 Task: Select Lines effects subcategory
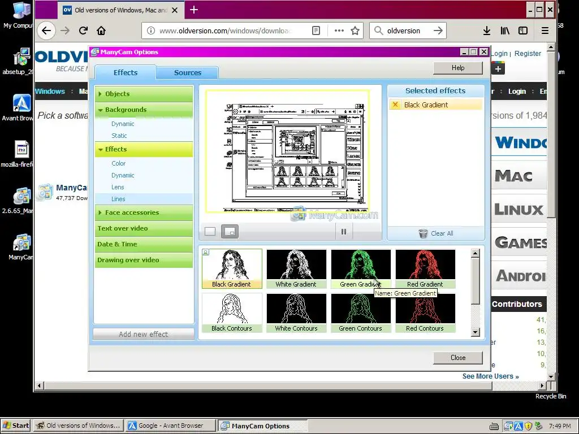(x=144, y=199)
